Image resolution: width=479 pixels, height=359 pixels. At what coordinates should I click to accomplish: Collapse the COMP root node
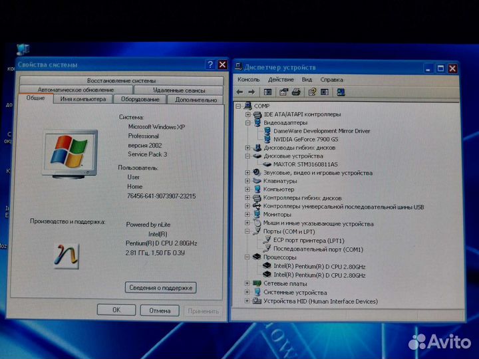point(238,106)
